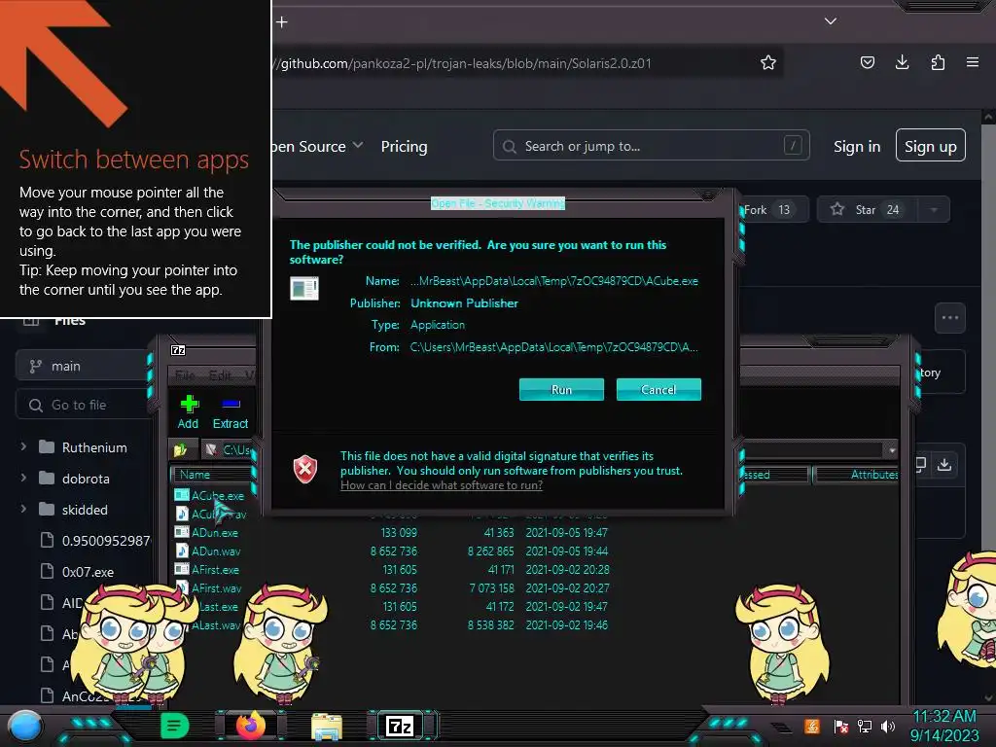Click the 7-Zip up-folder icon beside the path

click(181, 449)
